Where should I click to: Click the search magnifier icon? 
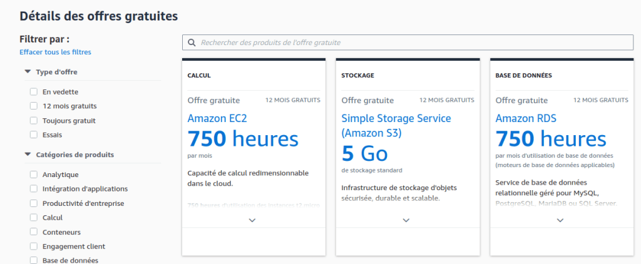click(x=191, y=43)
